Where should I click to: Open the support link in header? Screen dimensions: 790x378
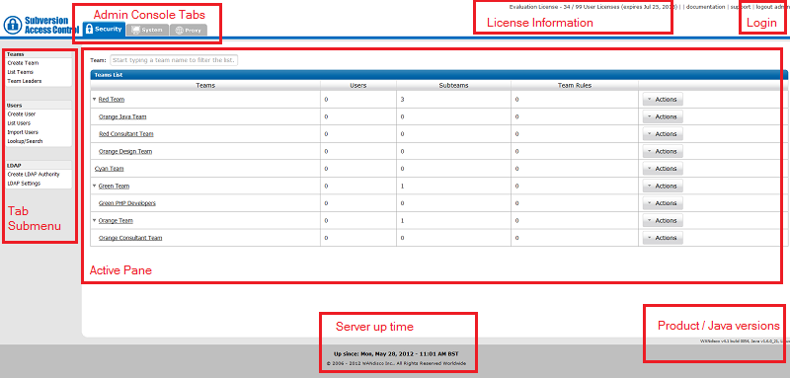tap(740, 7)
